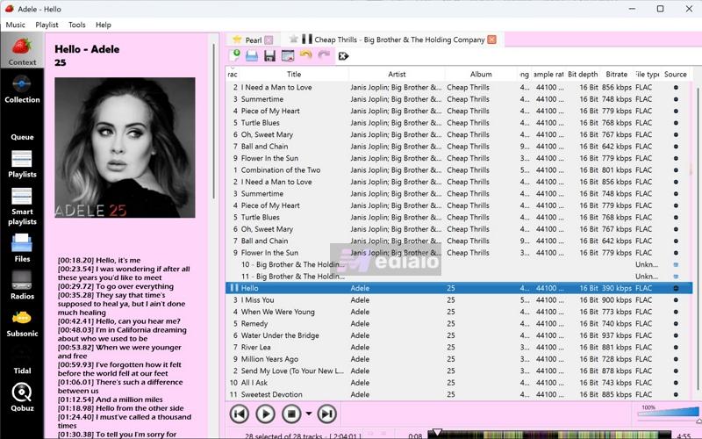Click elapsed time label 0:08
Image resolution: width=702 pixels, height=439 pixels.
pos(415,435)
